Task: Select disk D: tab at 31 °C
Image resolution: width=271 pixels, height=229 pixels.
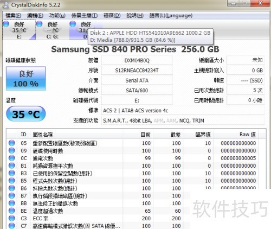Action: click(79, 30)
